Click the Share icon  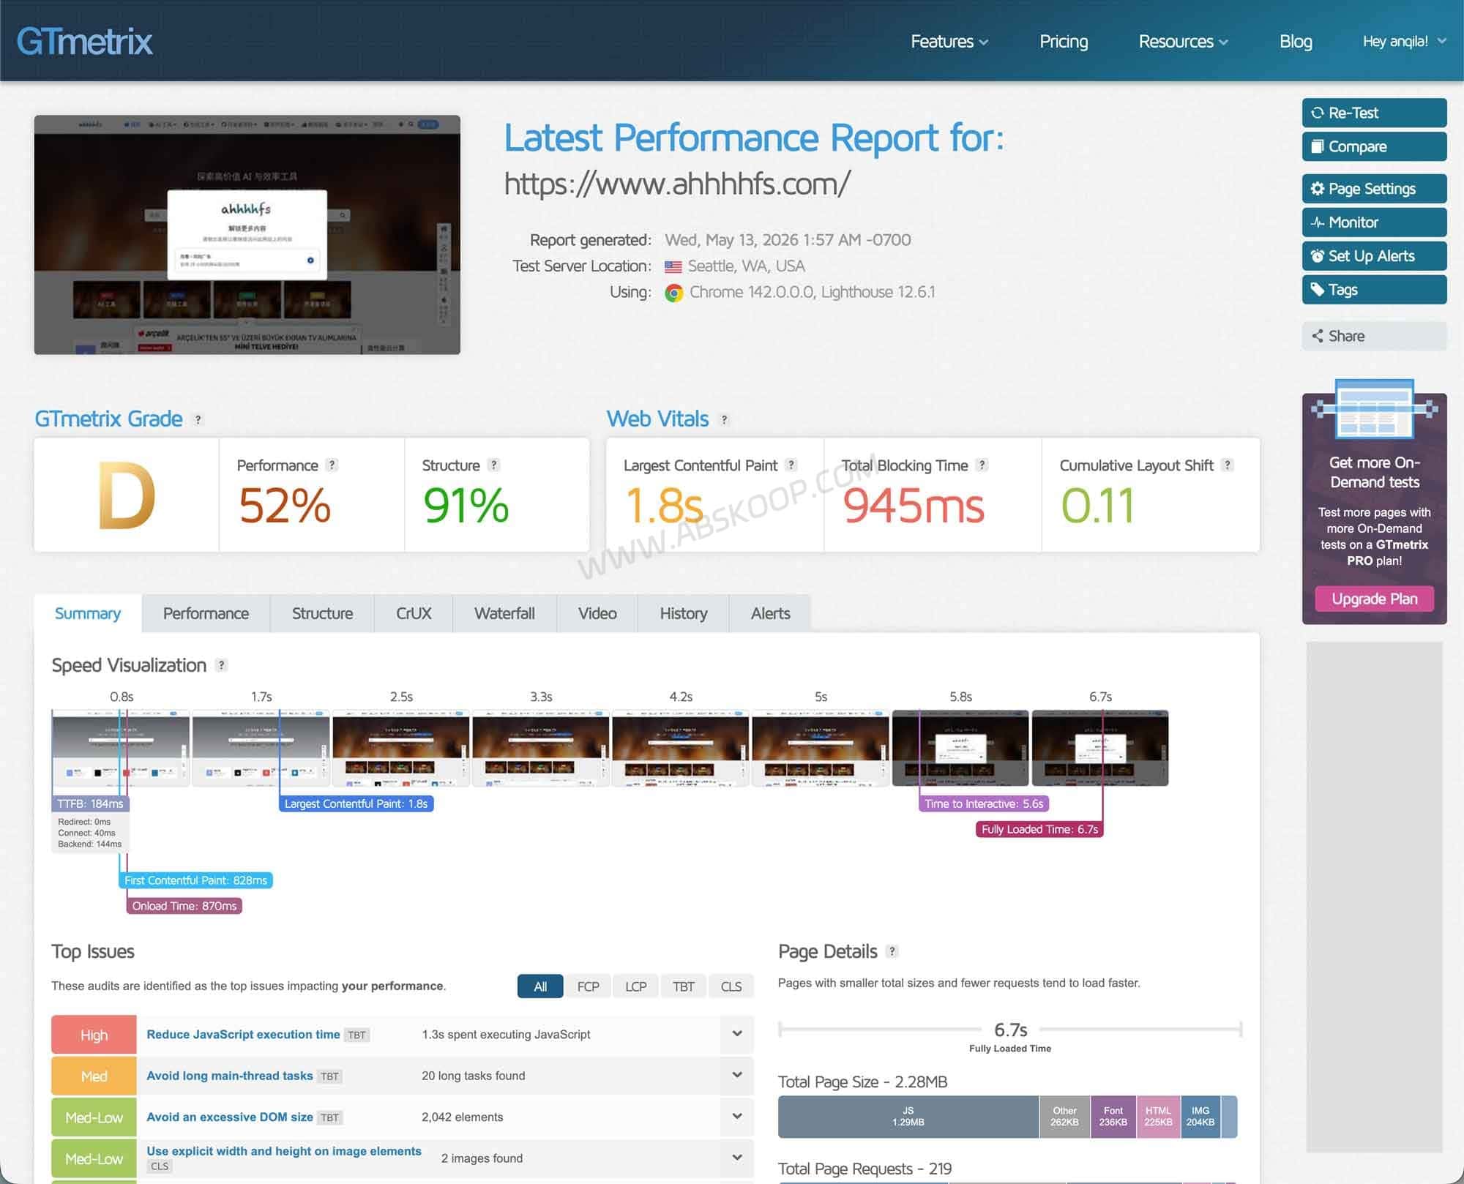pyautogui.click(x=1317, y=336)
